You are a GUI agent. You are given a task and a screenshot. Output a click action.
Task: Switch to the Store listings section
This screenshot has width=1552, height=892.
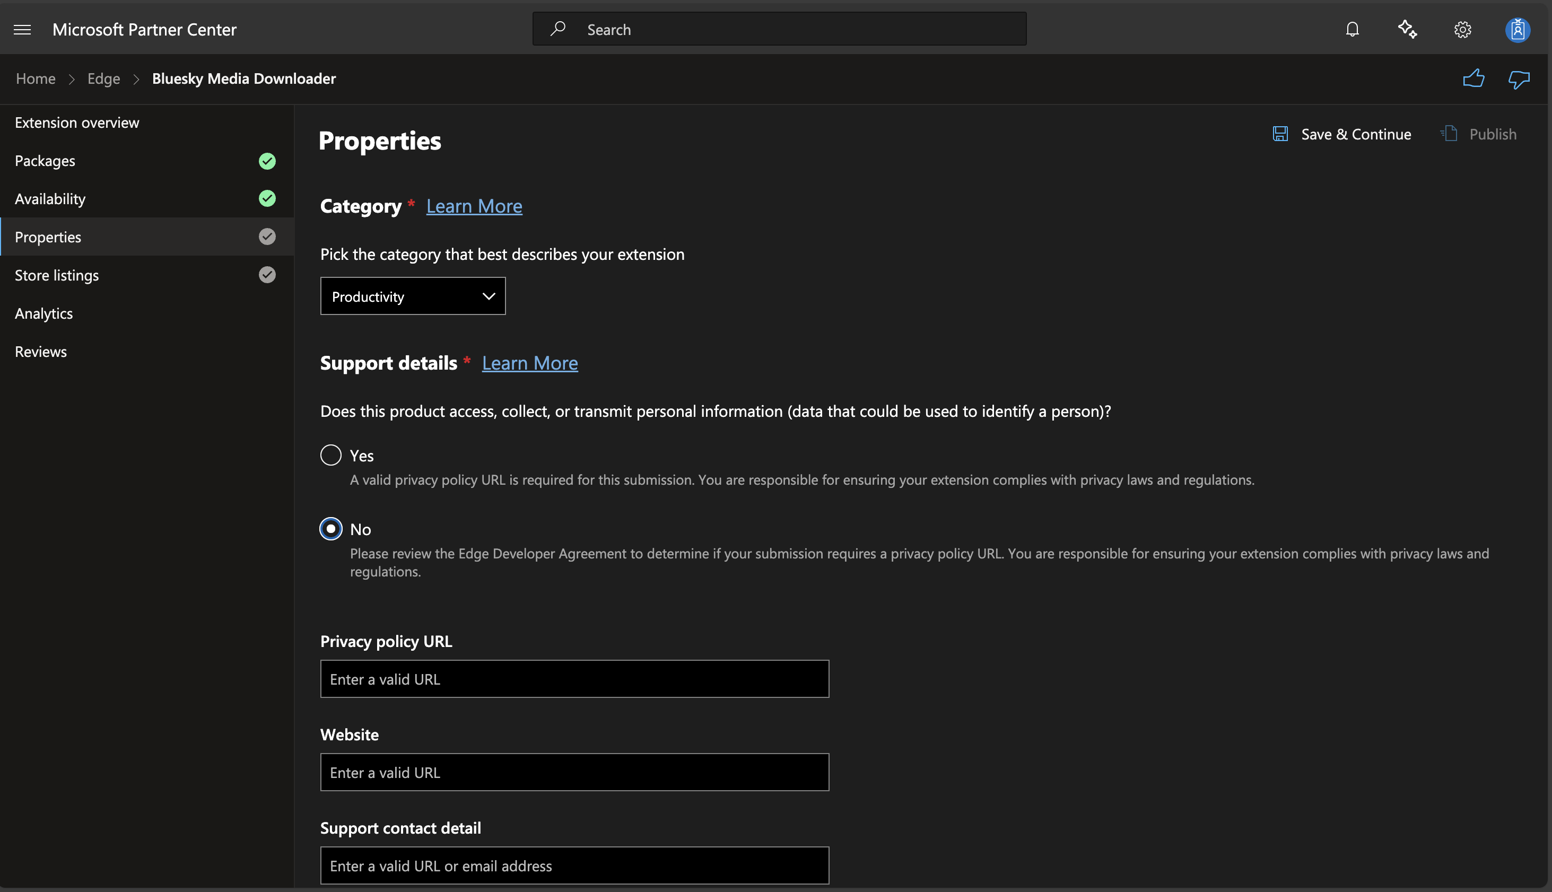(x=56, y=275)
